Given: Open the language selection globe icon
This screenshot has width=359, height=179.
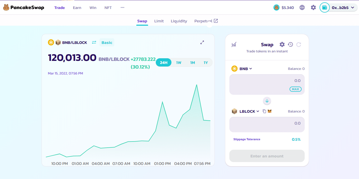Looking at the screenshot, I should [302, 7].
